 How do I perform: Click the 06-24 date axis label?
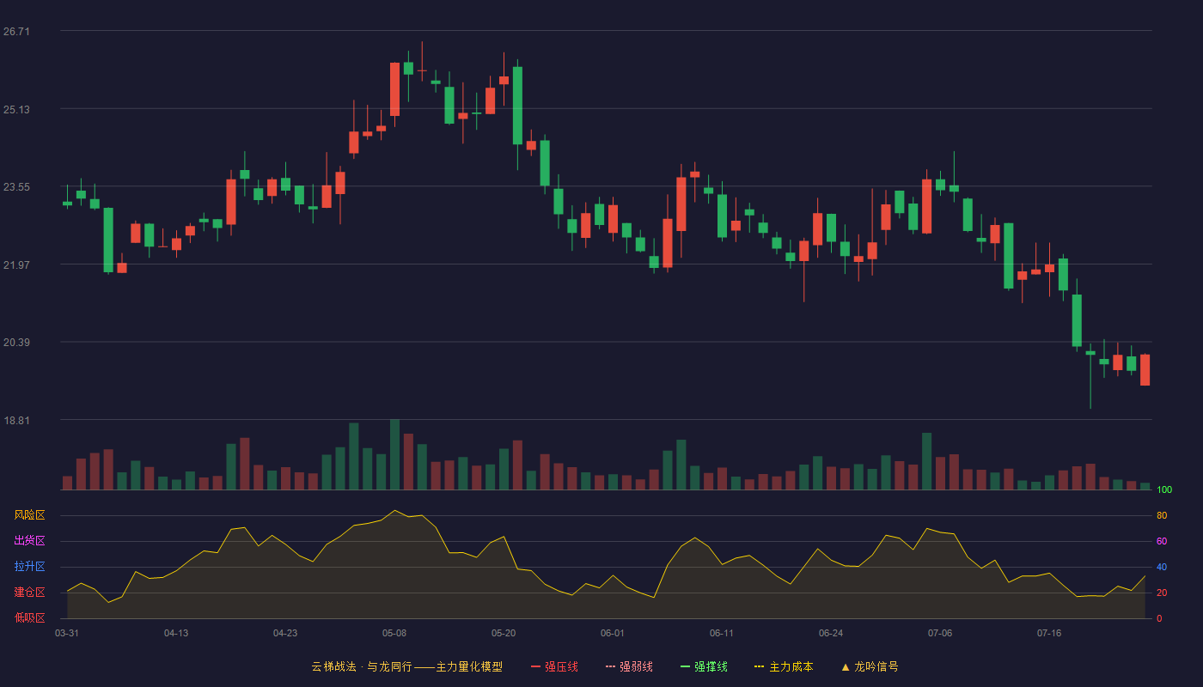point(831,633)
